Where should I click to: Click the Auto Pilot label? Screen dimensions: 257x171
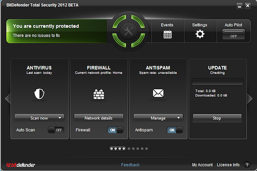233,25
